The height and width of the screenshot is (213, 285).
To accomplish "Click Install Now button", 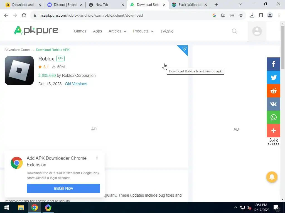I will (x=63, y=188).
